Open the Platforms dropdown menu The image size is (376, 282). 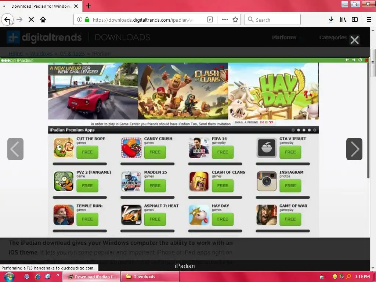click(x=284, y=37)
